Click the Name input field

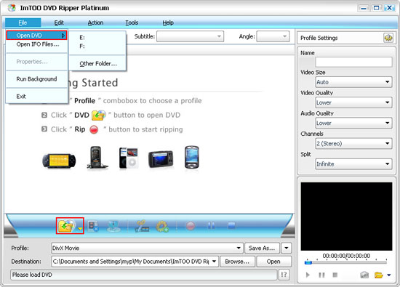[353, 62]
